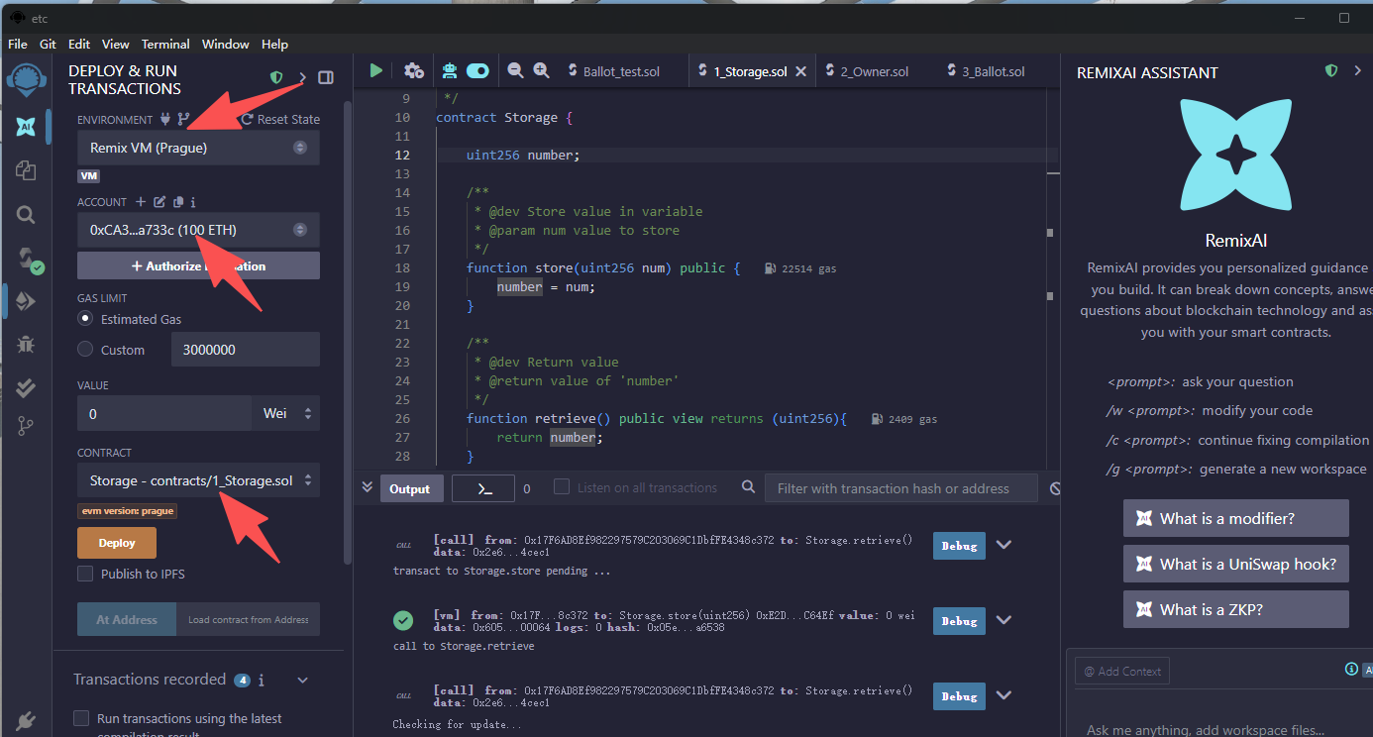1373x737 pixels.
Task: Click the Transactions recorded info icon
Action: pyautogui.click(x=262, y=681)
